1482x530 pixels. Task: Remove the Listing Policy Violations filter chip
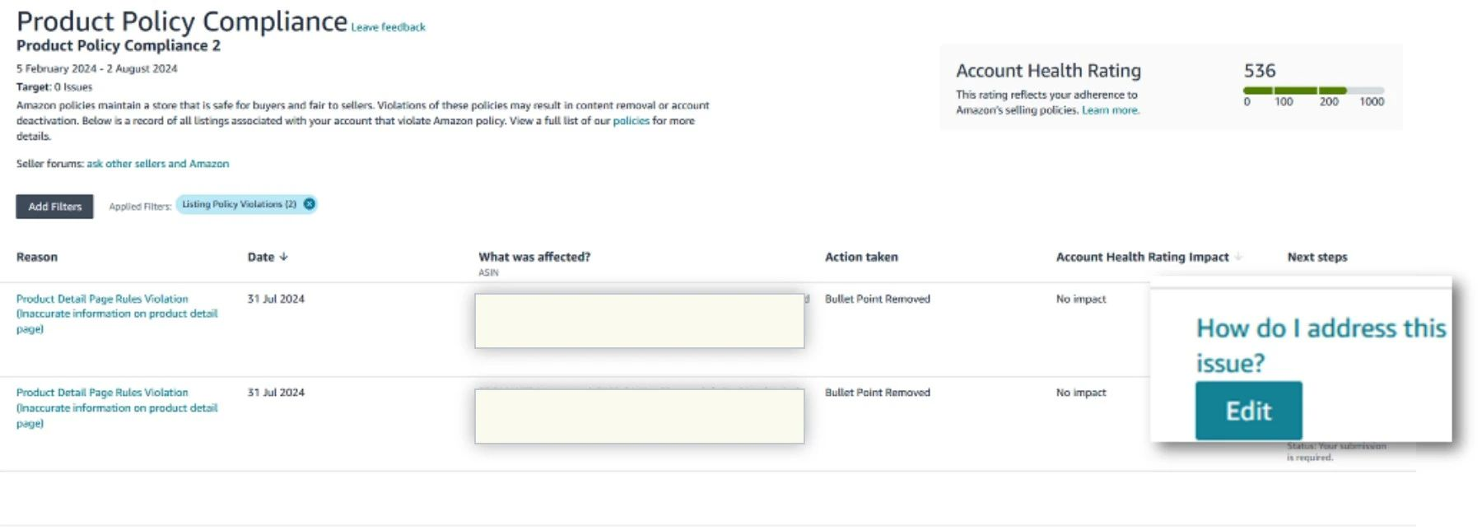[x=309, y=204]
